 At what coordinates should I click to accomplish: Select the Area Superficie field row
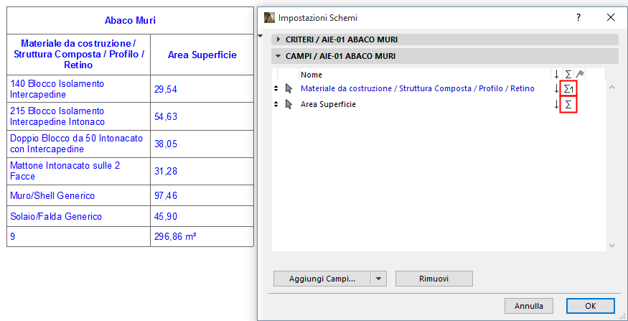pos(329,105)
